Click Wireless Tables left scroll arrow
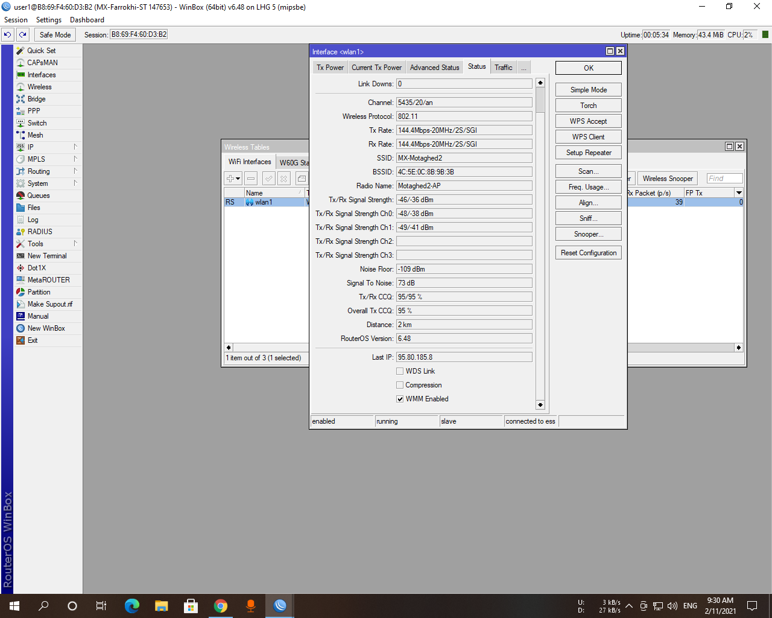This screenshot has width=772, height=618. (229, 348)
